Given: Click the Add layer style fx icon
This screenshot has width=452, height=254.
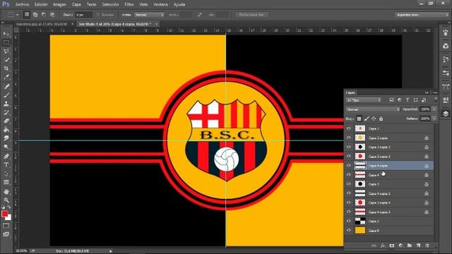Looking at the screenshot, I should [383, 246].
